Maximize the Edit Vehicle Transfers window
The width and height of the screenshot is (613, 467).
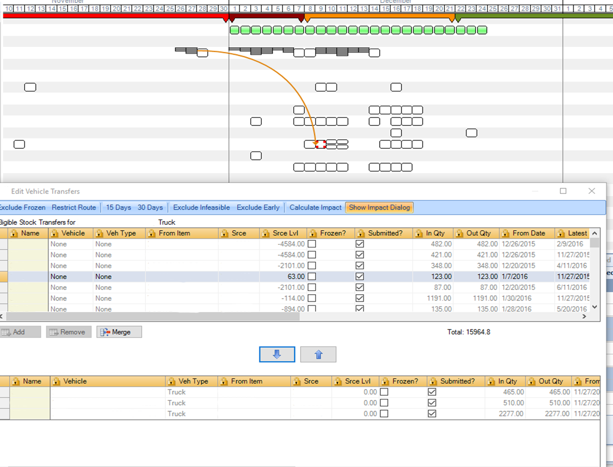pos(563,191)
